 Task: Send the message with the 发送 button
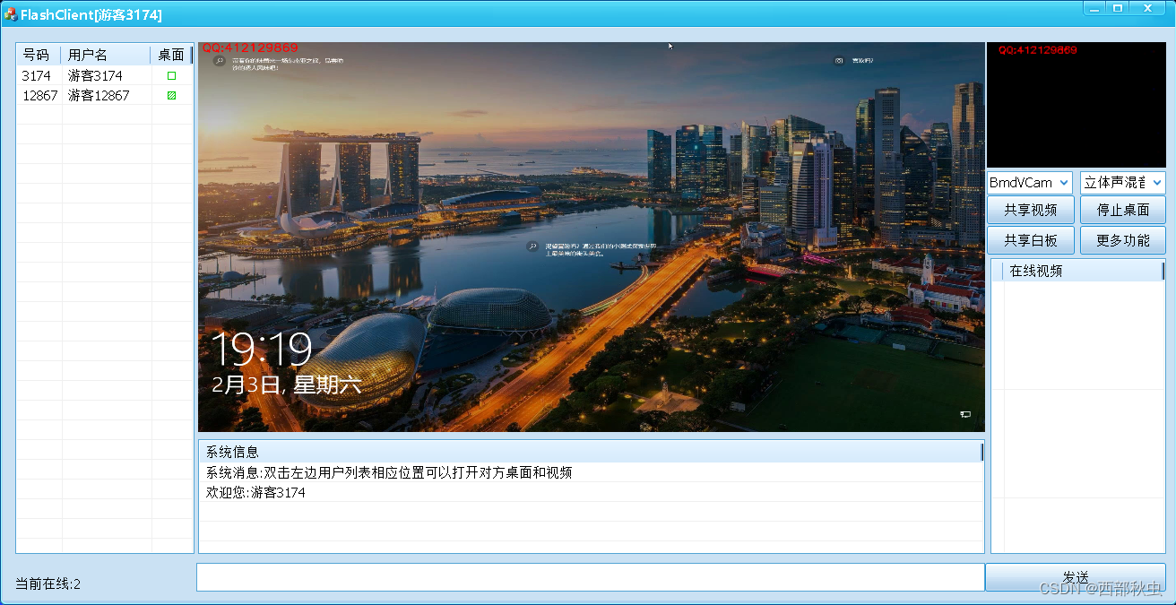click(x=1076, y=577)
